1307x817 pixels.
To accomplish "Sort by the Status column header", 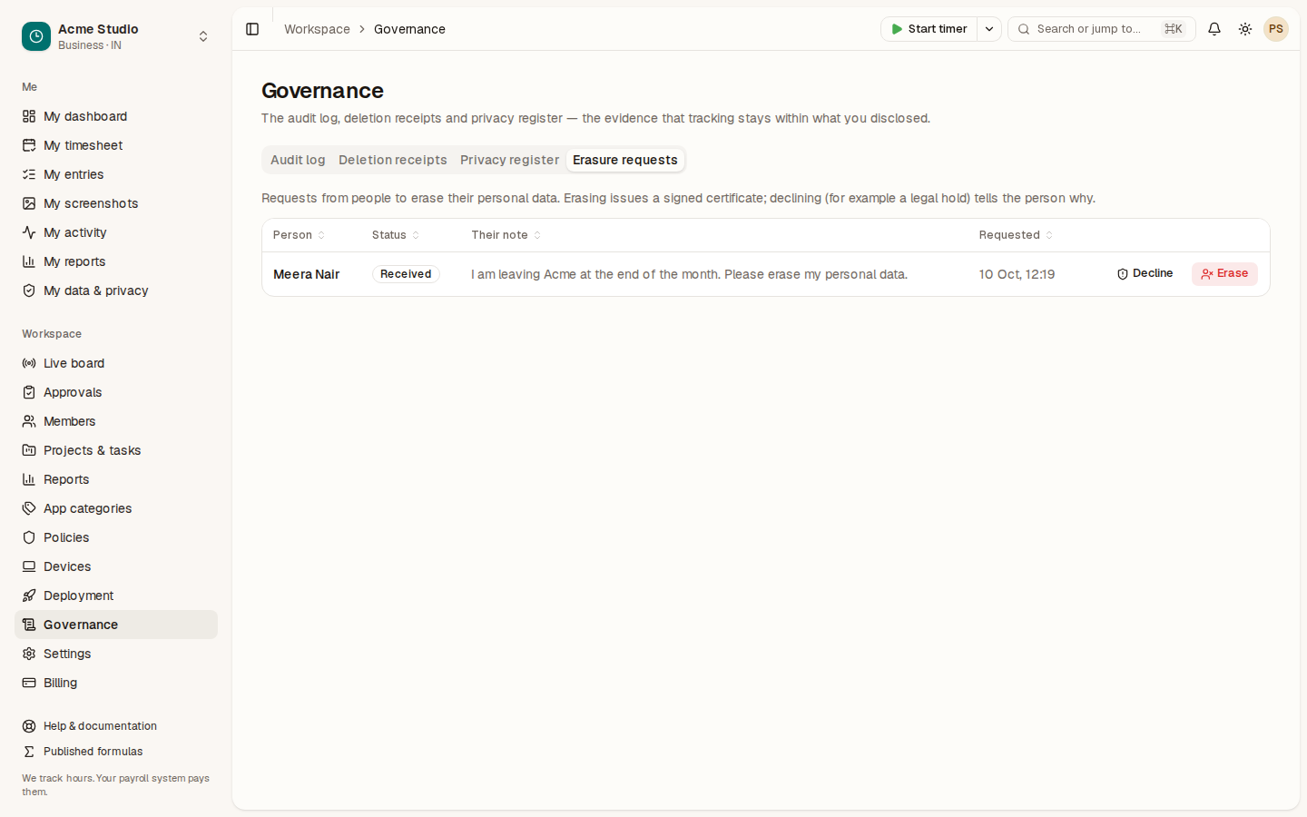I will 396,235.
